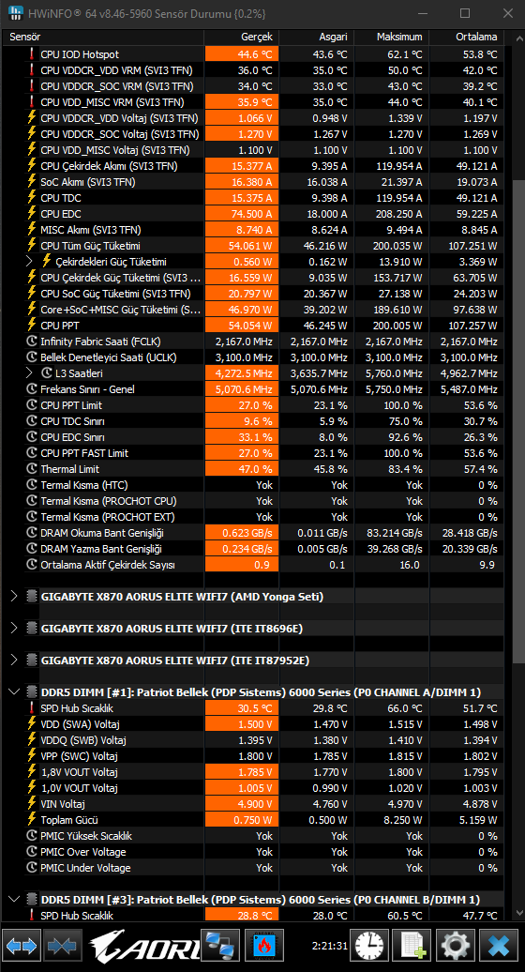Click lightning icon beside Toplam Gücü
This screenshot has height=972, width=525.
[x=32, y=819]
